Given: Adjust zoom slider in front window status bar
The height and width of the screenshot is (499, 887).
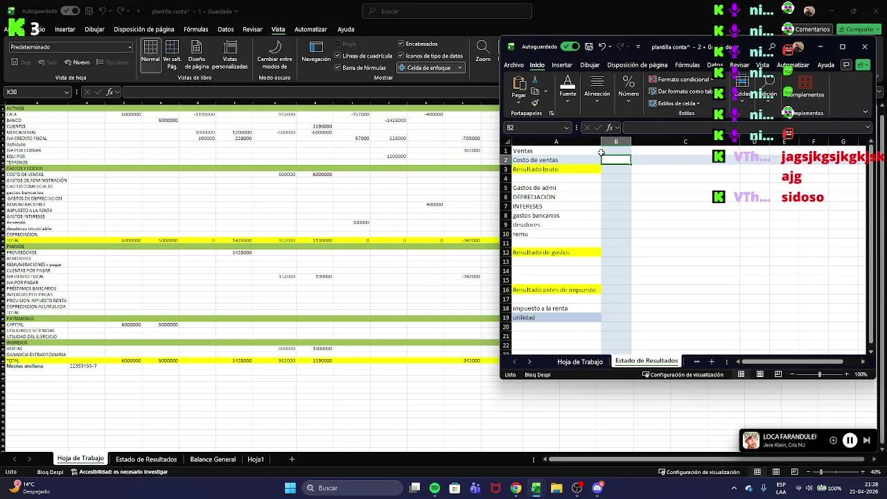Looking at the screenshot, I should [820, 374].
